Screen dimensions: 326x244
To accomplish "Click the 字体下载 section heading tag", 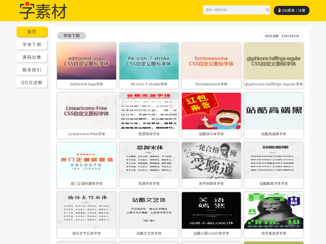I will coord(72,36).
